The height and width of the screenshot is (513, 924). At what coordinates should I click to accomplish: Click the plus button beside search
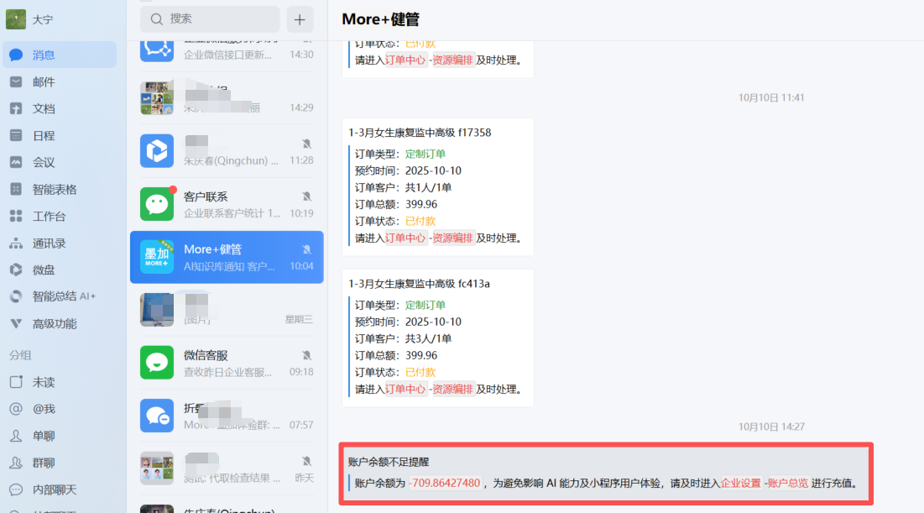pyautogui.click(x=300, y=18)
